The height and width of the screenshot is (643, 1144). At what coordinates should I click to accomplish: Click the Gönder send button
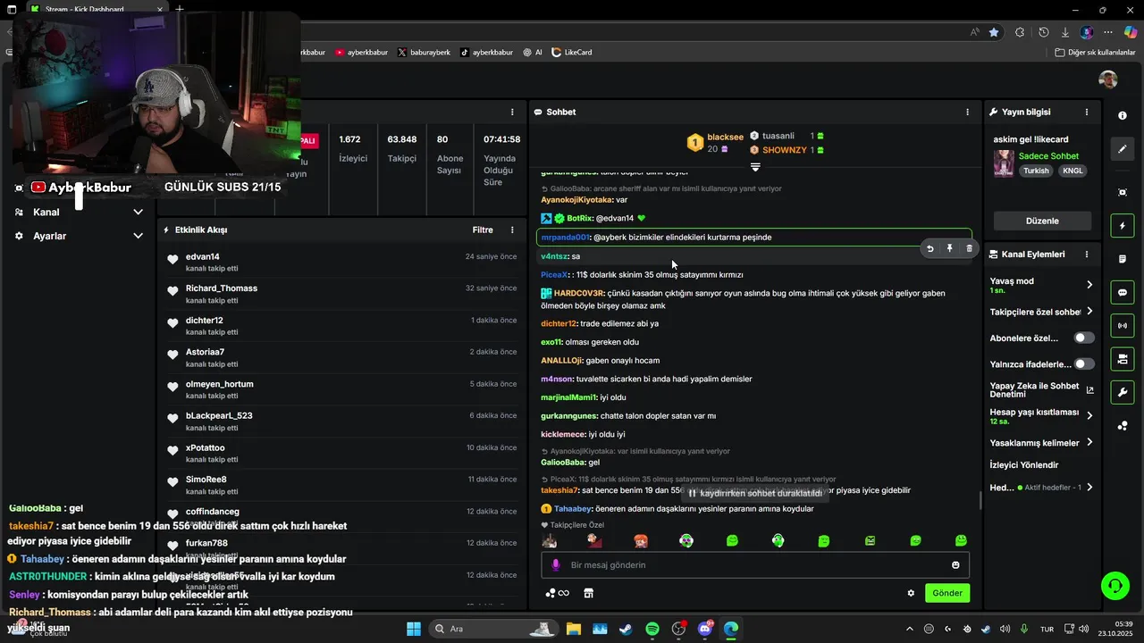pyautogui.click(x=947, y=593)
